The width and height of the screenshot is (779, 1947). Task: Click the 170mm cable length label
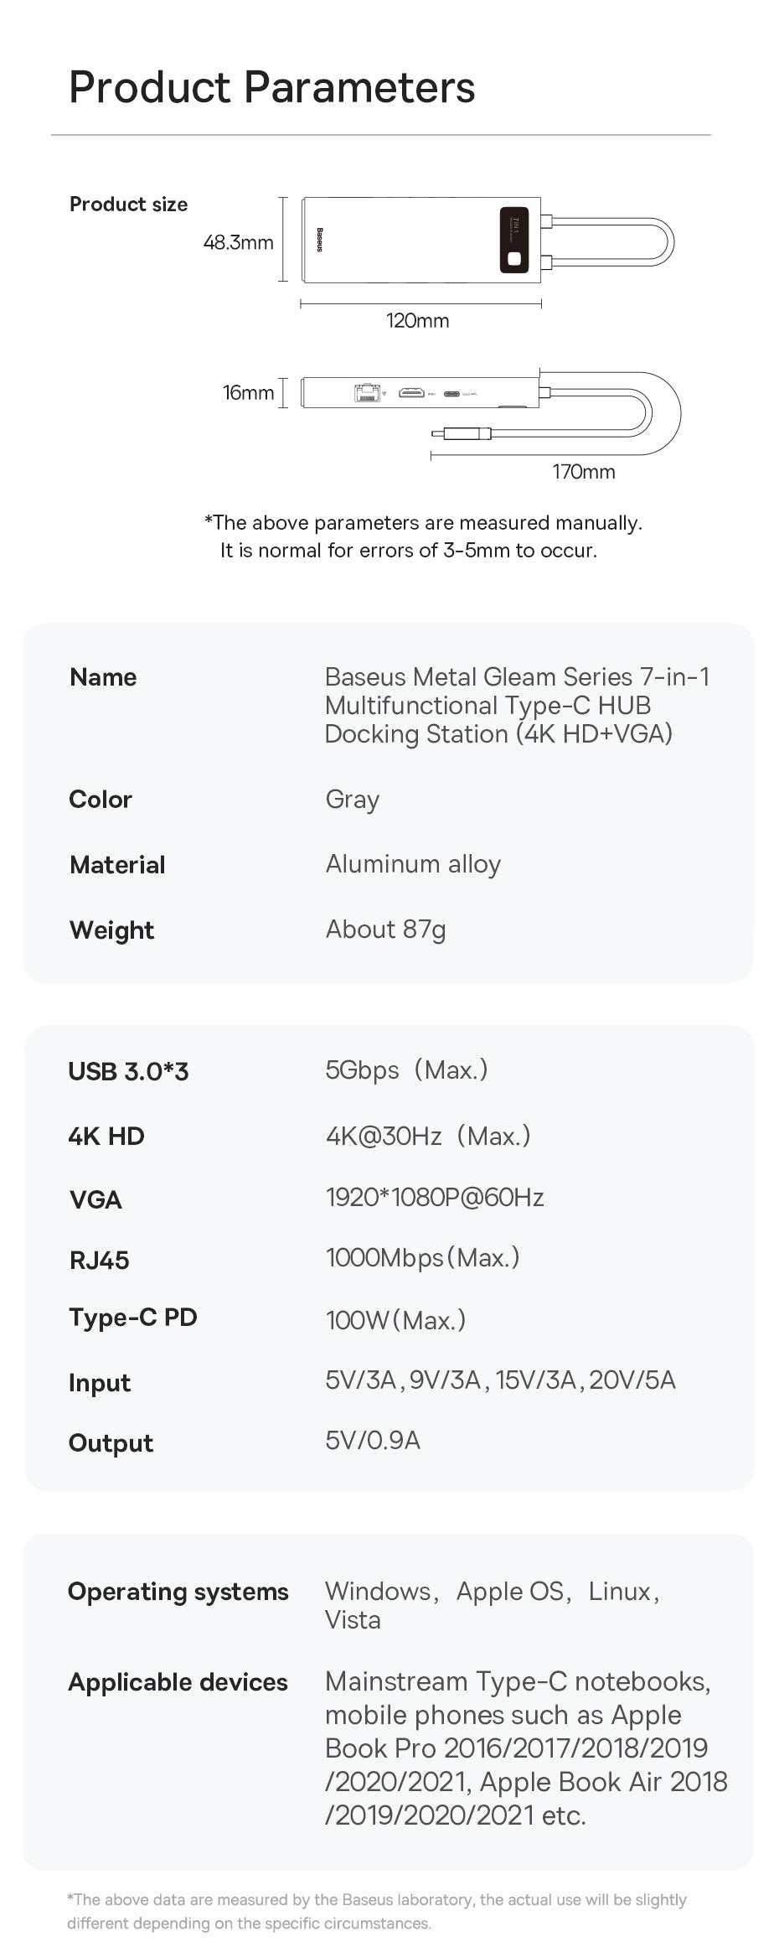583,472
